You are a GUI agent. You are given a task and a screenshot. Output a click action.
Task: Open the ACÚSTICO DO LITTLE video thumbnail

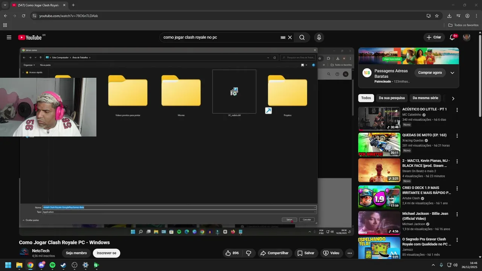[x=379, y=119]
